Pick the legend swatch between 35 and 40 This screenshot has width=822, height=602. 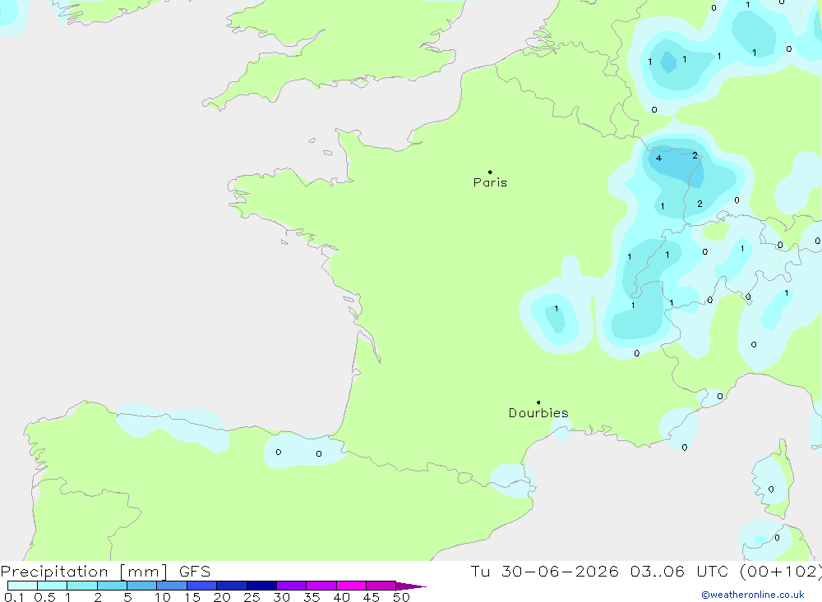[x=321, y=586]
